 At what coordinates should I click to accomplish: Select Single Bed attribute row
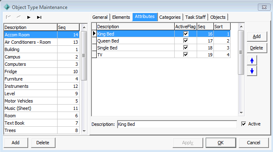click(x=161, y=47)
